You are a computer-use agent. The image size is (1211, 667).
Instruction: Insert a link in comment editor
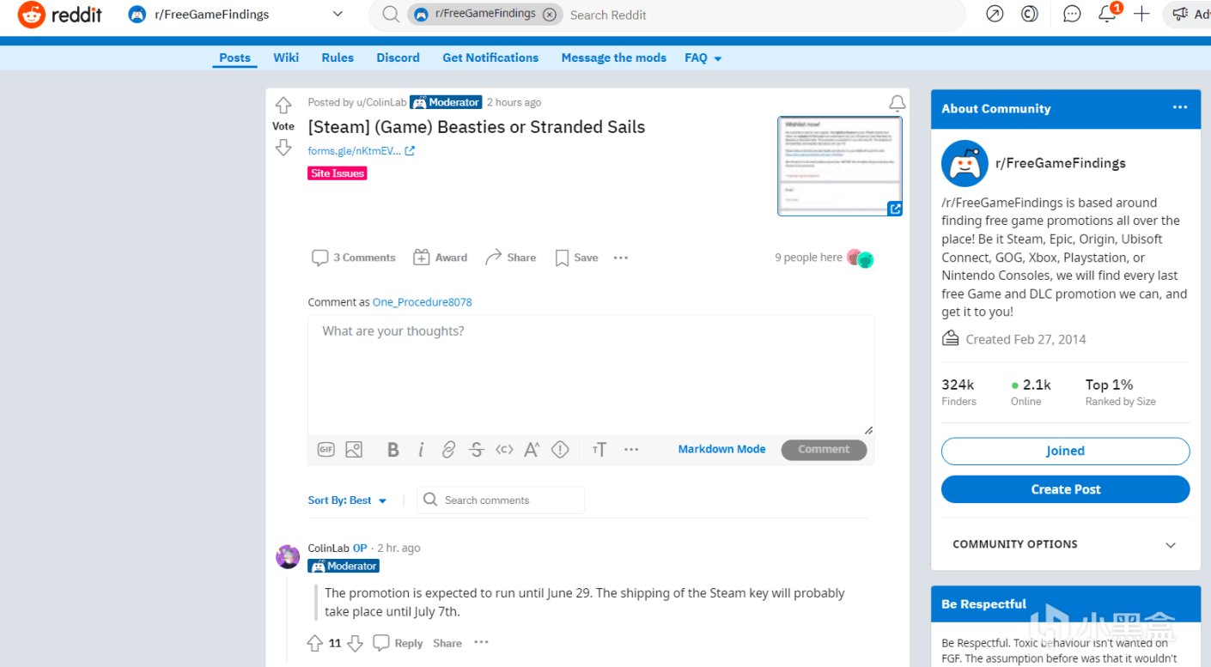pos(448,450)
